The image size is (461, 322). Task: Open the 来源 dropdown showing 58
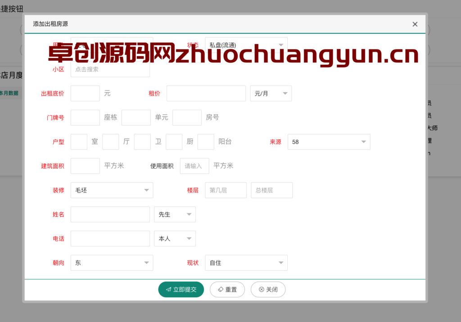329,142
